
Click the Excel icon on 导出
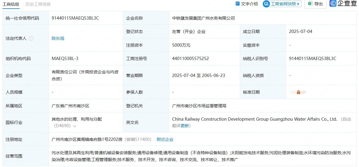(x=310, y=4)
